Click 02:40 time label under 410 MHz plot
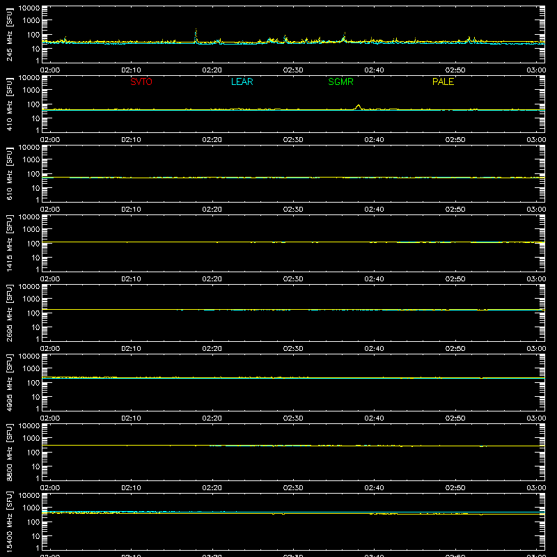 pos(374,140)
